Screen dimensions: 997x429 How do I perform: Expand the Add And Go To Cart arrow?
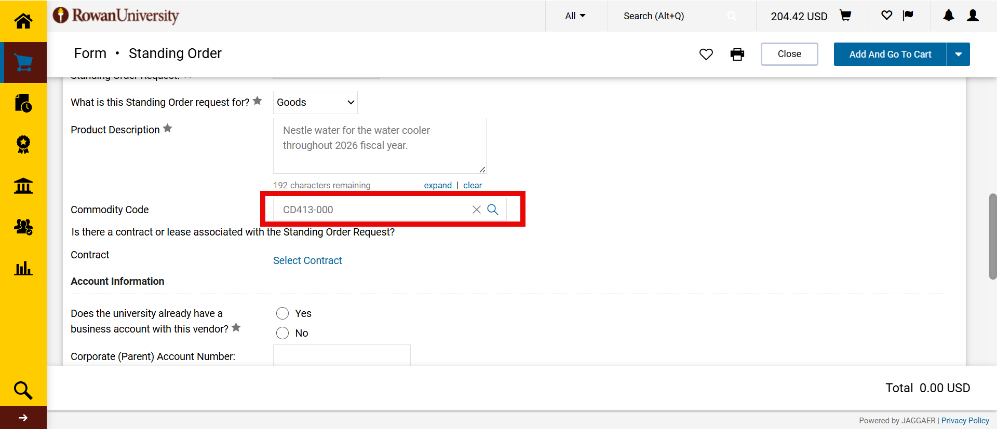coord(958,54)
